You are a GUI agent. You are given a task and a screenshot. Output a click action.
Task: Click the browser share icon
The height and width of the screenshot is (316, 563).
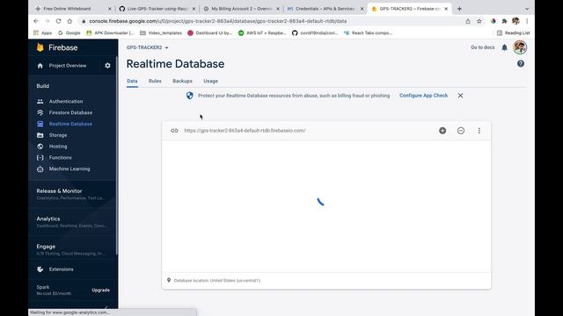coord(468,21)
